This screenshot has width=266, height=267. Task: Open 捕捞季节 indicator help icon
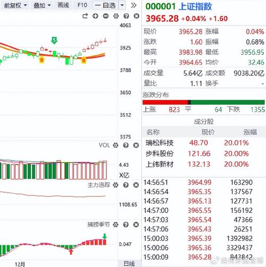(x=126, y=225)
